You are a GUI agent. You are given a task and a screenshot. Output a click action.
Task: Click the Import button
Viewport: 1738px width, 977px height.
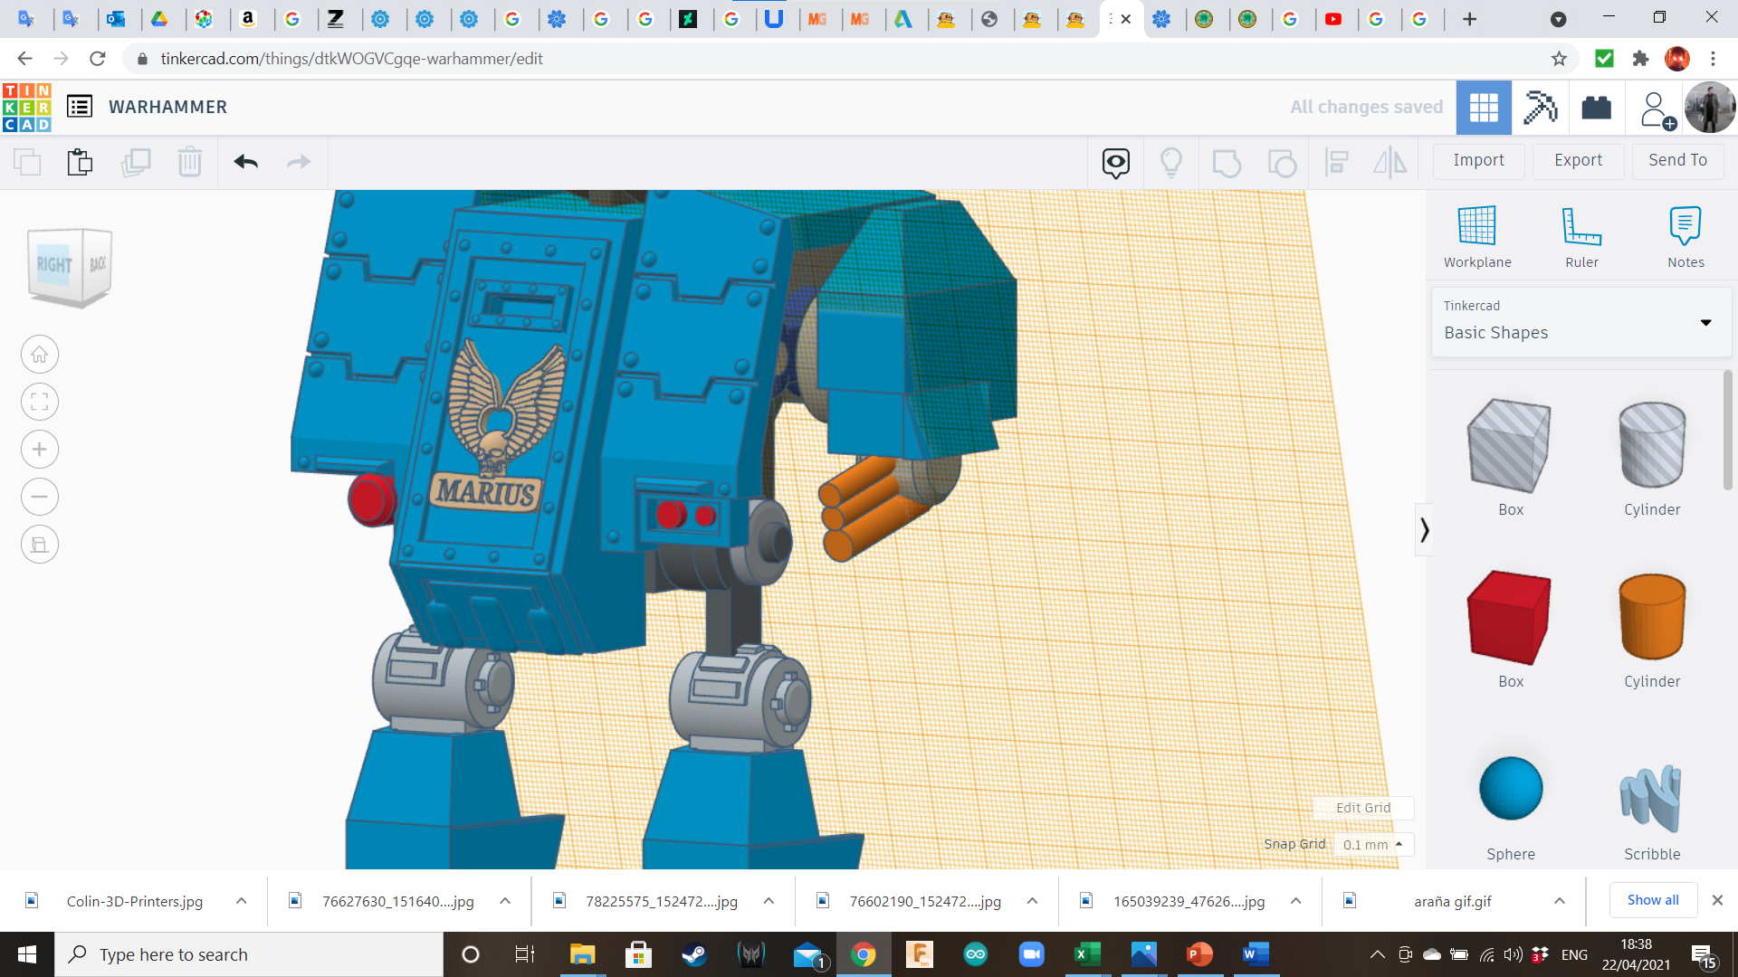[x=1478, y=160]
